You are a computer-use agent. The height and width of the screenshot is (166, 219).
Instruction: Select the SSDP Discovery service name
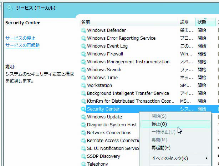coord(103,156)
